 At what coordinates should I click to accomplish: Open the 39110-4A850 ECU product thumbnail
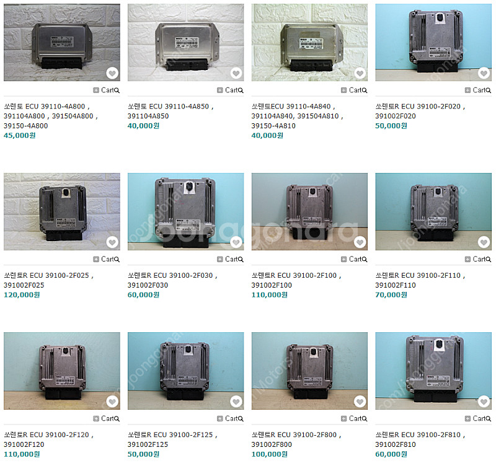pyautogui.click(x=185, y=42)
